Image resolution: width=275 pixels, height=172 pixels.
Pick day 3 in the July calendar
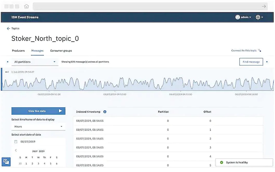point(38,163)
